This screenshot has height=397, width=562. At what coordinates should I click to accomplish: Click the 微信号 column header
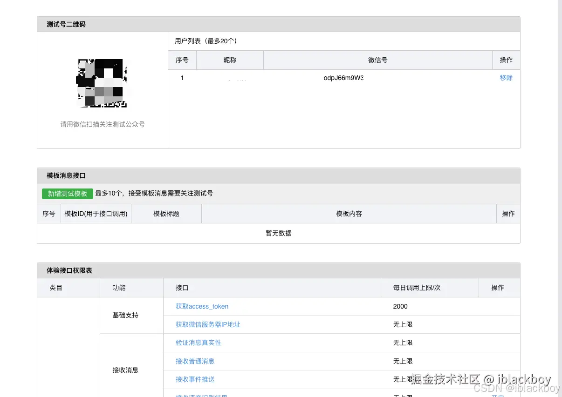[x=377, y=60]
